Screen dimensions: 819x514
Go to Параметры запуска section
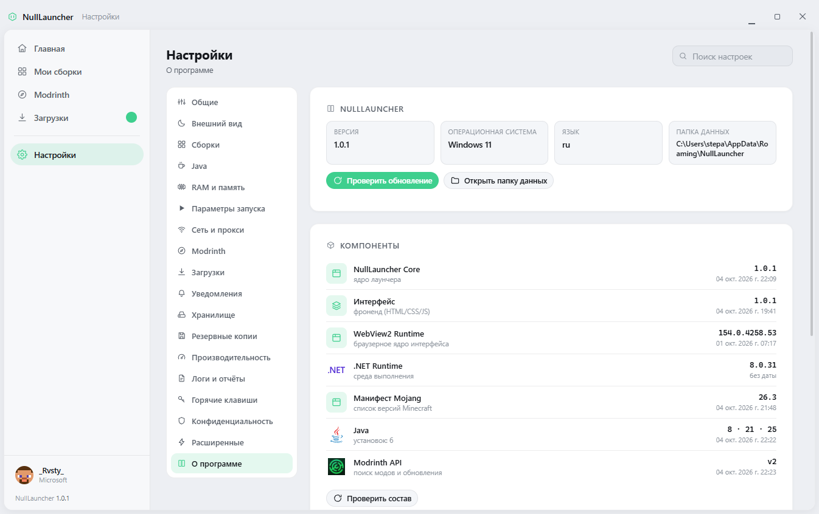[x=232, y=209]
